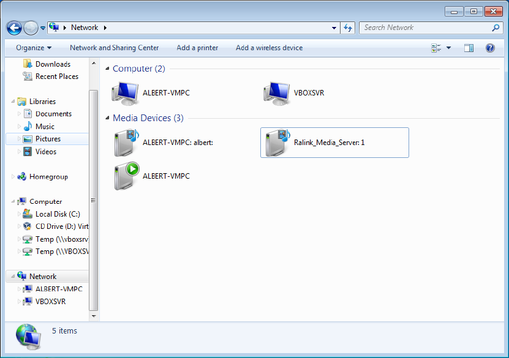Click the Music library icon

click(x=28, y=127)
